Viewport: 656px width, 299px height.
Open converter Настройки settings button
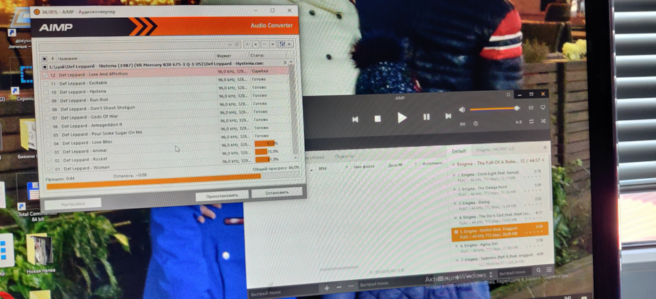tap(73, 204)
